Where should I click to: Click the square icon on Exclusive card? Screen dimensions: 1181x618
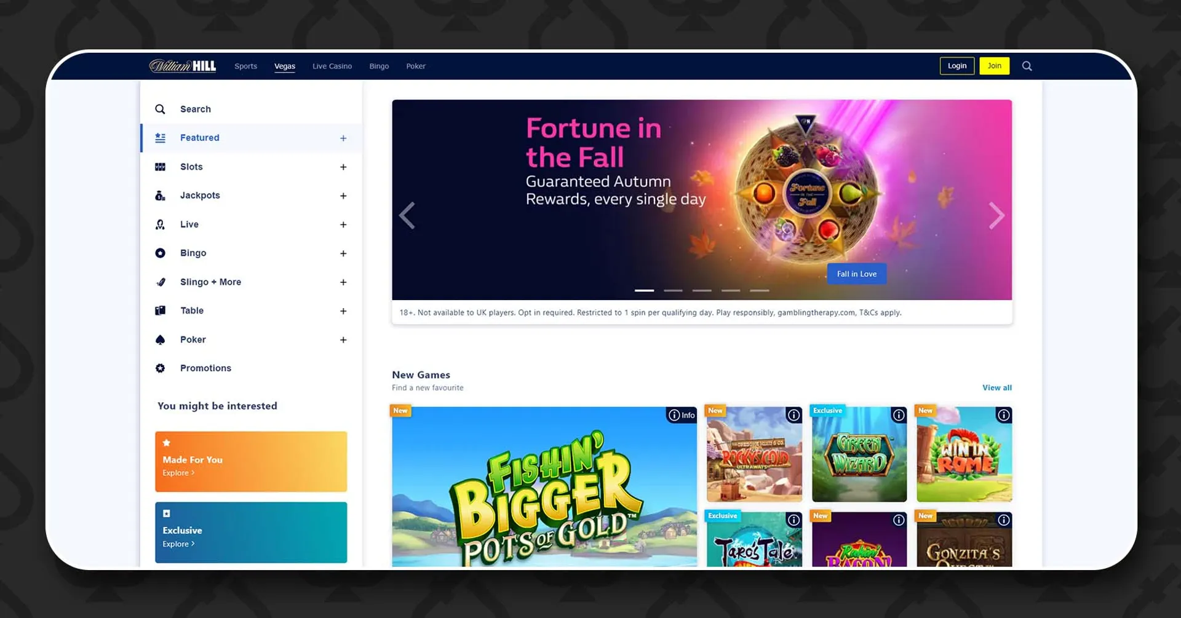[167, 513]
